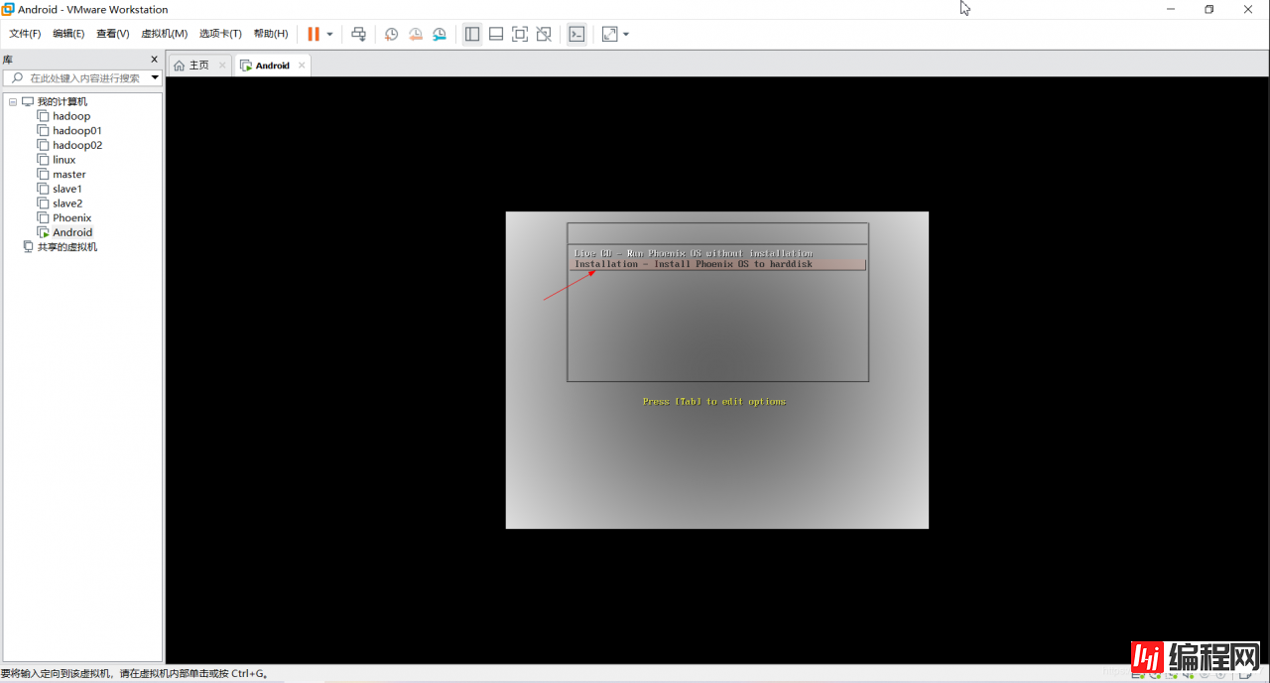Open the library search filter dropdown

(156, 77)
